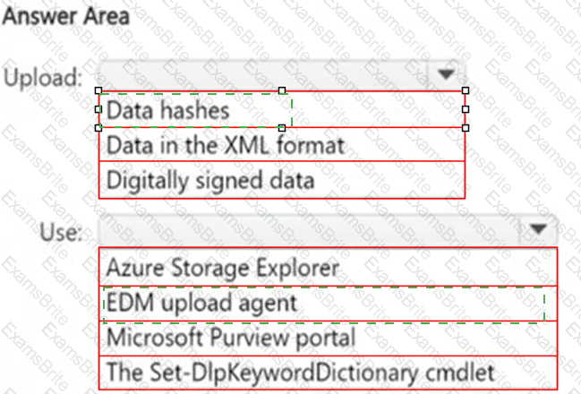Pick the Set-DlpKeywordDictionary cmdlet option
The height and width of the screenshot is (394, 581).
click(299, 371)
